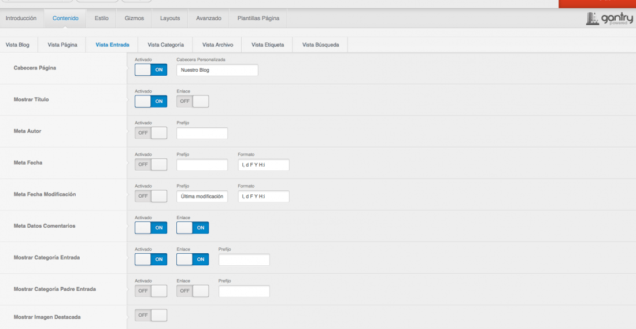Select the Vista Entrada subtab

[112, 45]
